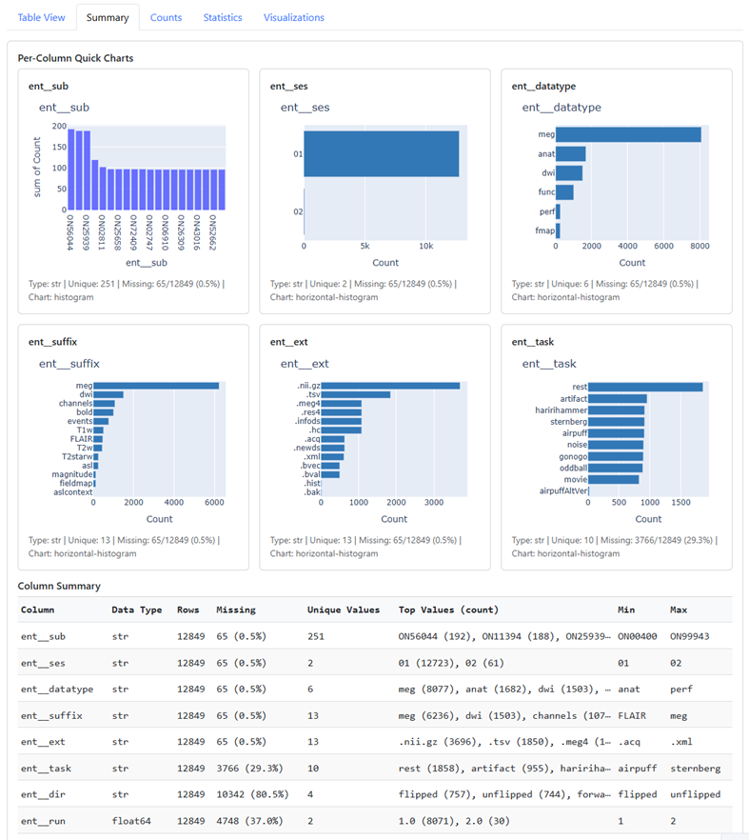Click the movie bar in ent__task chart
This screenshot has width=749, height=840.
coord(613,479)
